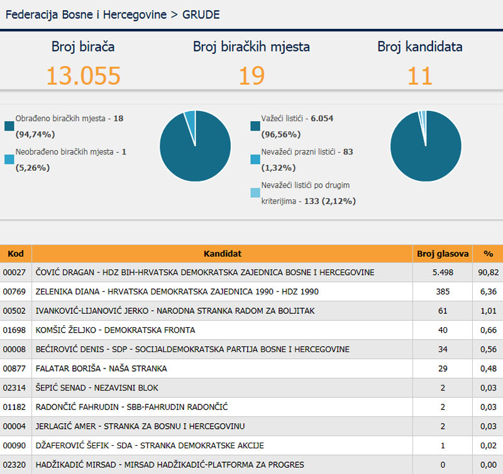The height and width of the screenshot is (474, 503).
Task: Click percentage value 0,66
Action: [489, 330]
